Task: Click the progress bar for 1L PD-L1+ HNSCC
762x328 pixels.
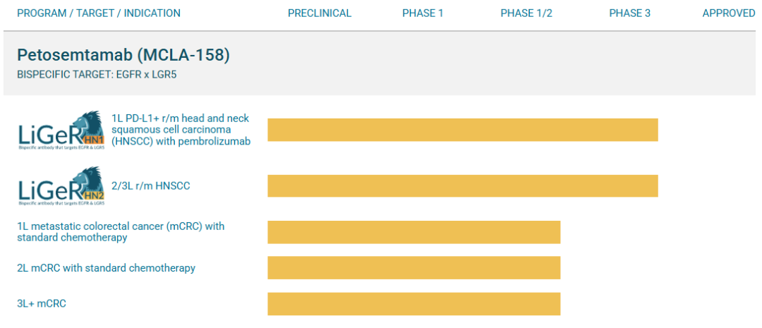Action: coord(463,130)
